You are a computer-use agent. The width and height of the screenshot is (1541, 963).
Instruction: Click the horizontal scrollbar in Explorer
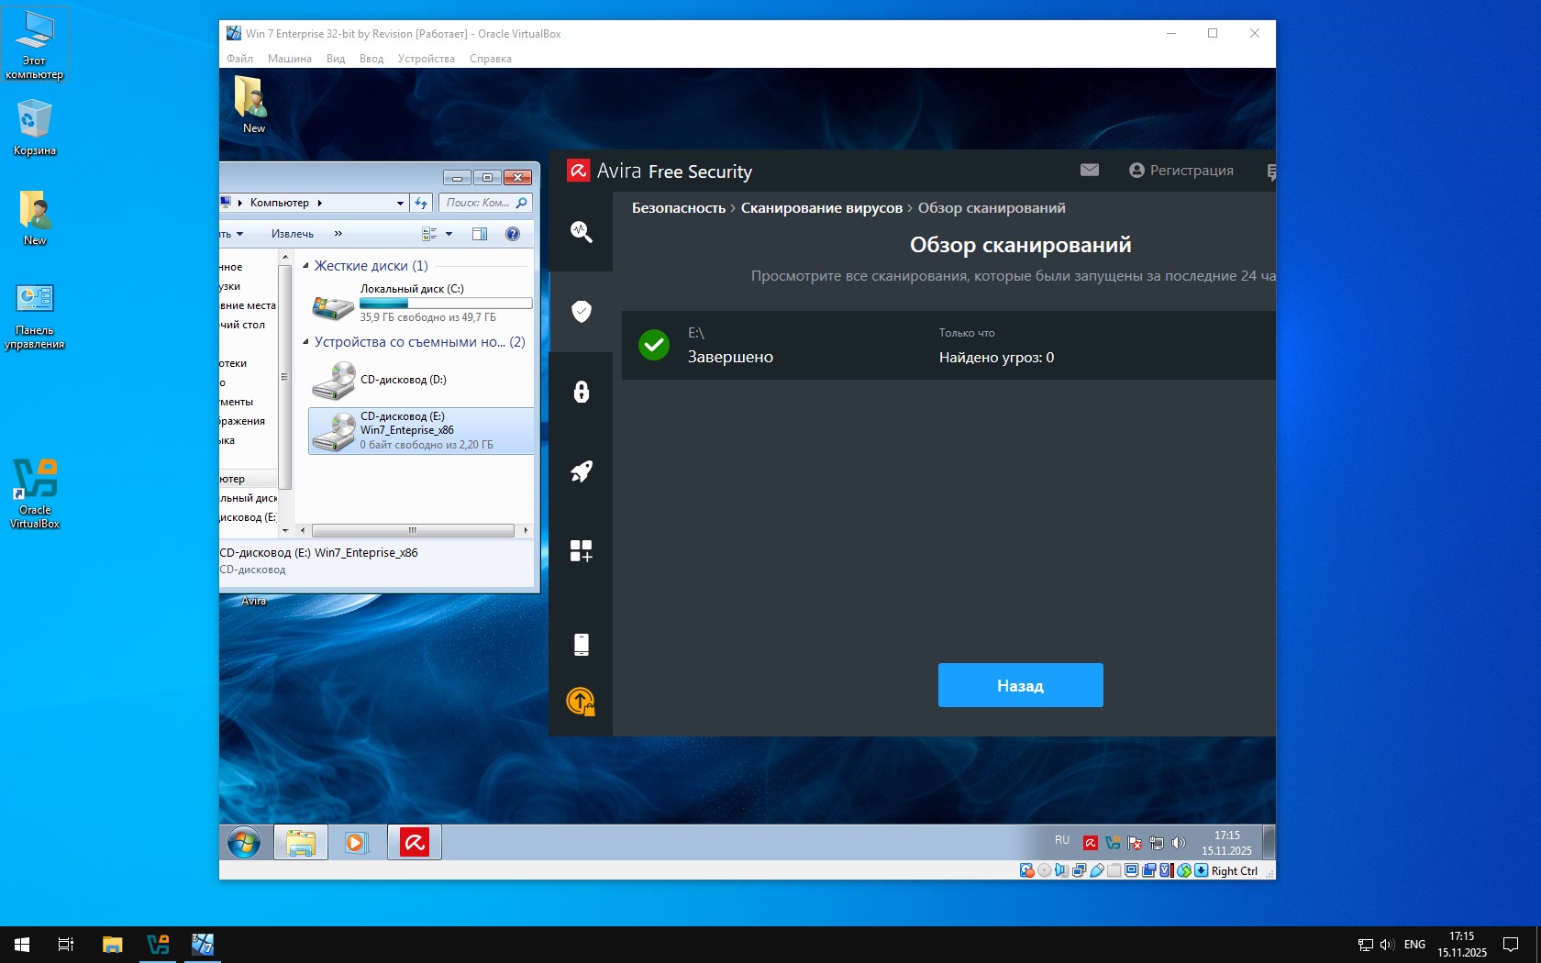(x=413, y=530)
